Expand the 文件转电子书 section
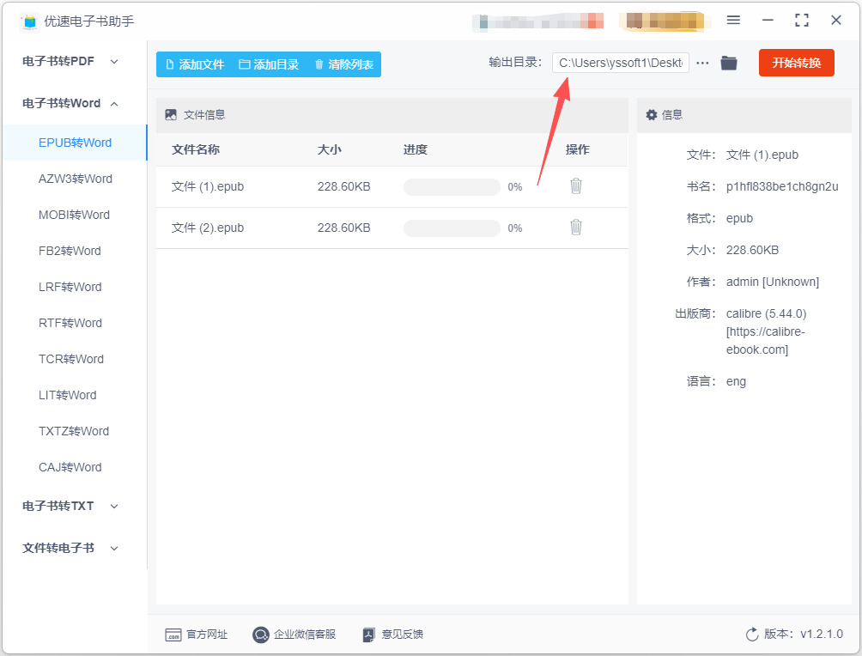This screenshot has width=862, height=656. [x=70, y=548]
